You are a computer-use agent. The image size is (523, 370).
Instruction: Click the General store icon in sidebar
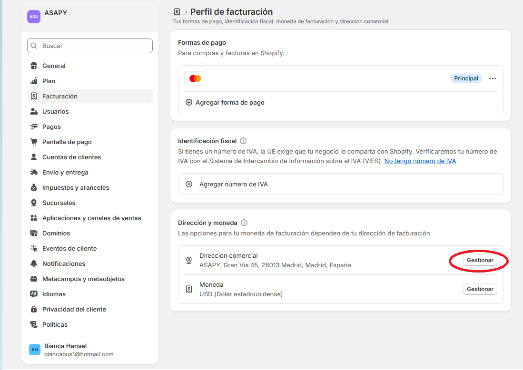(34, 66)
